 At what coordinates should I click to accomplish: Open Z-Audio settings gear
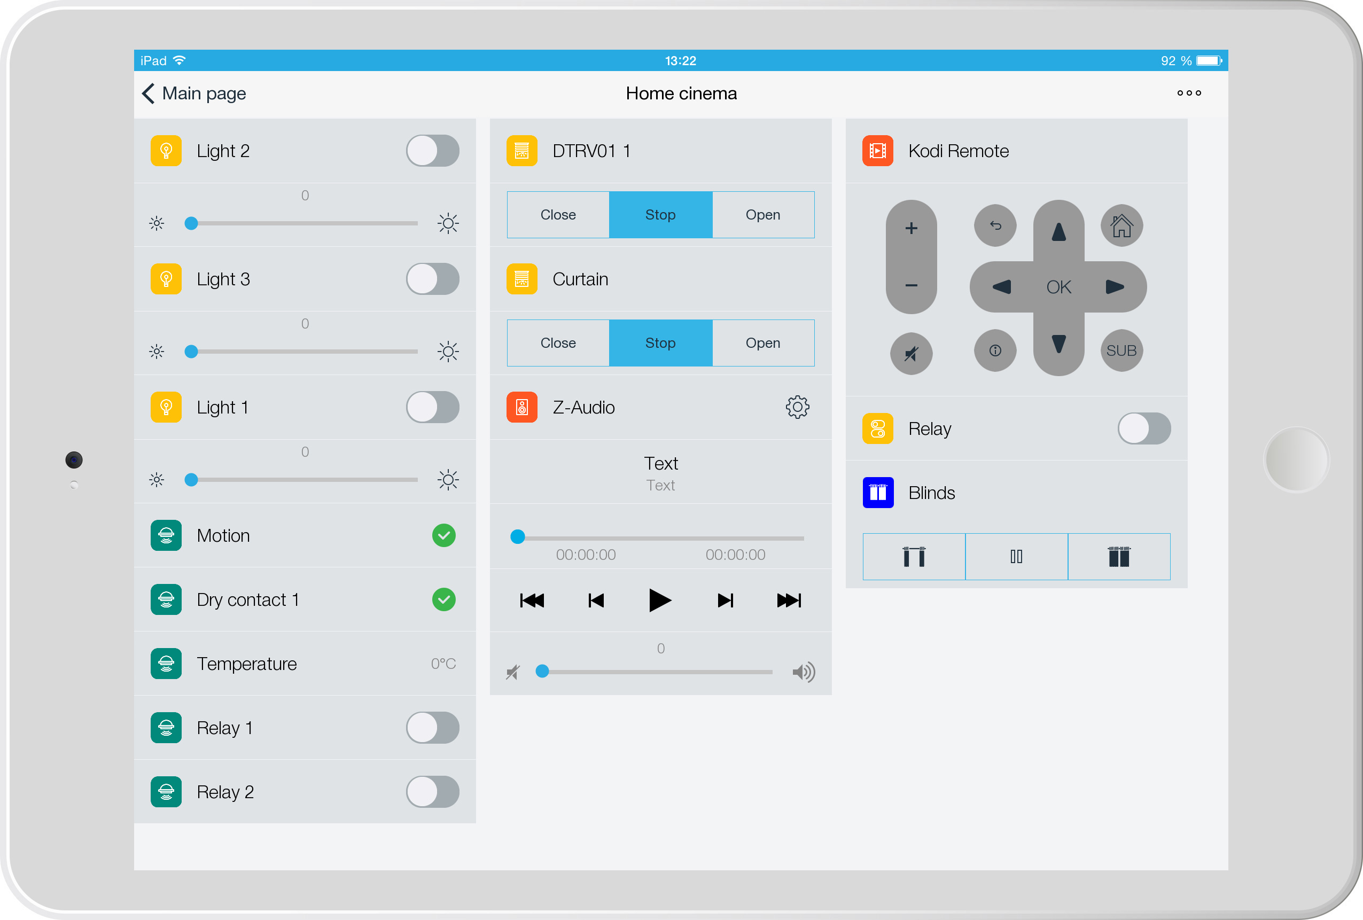pos(797,408)
